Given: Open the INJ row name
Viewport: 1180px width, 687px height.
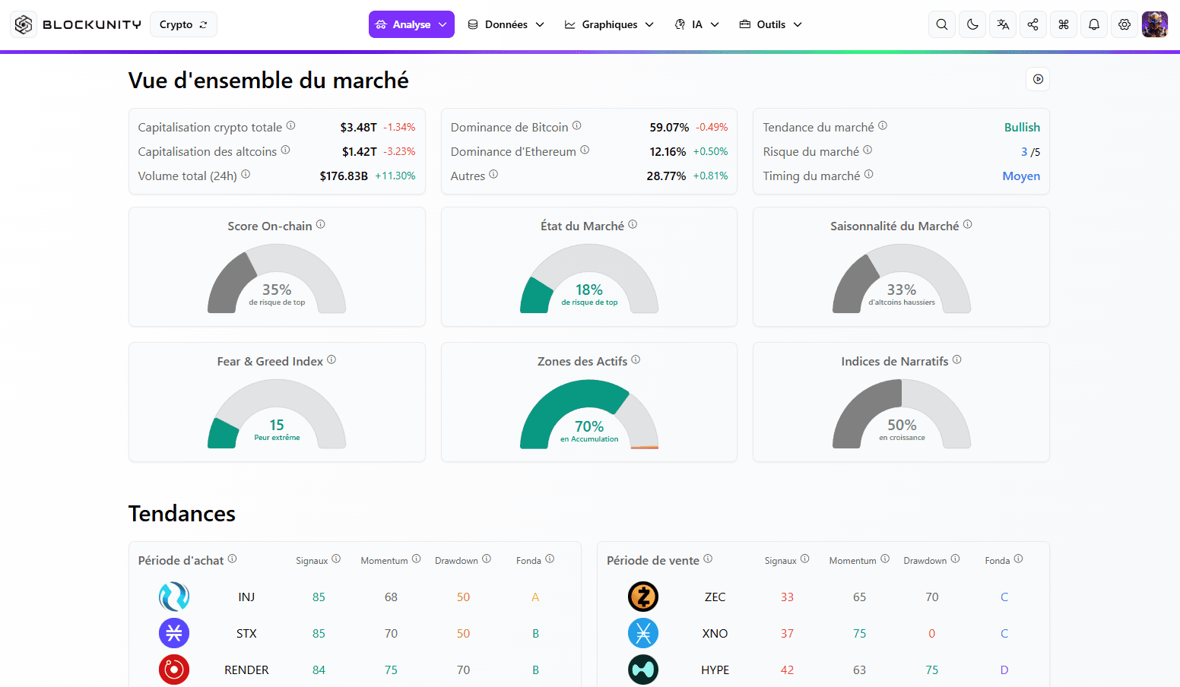Looking at the screenshot, I should [246, 597].
